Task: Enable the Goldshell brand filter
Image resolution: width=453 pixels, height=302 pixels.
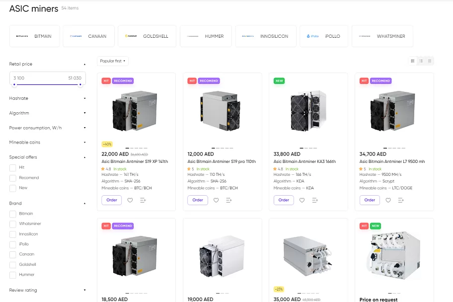Action: 13,265
